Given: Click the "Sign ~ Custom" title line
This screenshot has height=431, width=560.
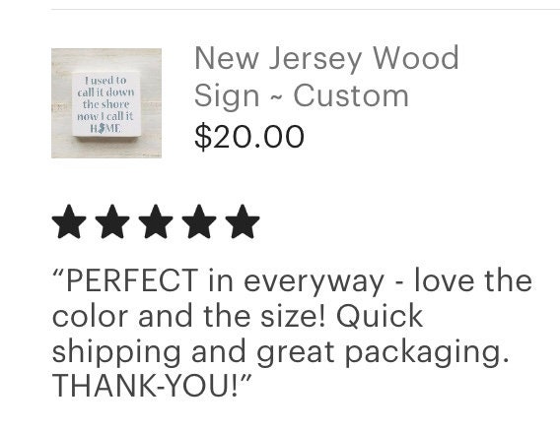Looking at the screenshot, I should pyautogui.click(x=302, y=95).
